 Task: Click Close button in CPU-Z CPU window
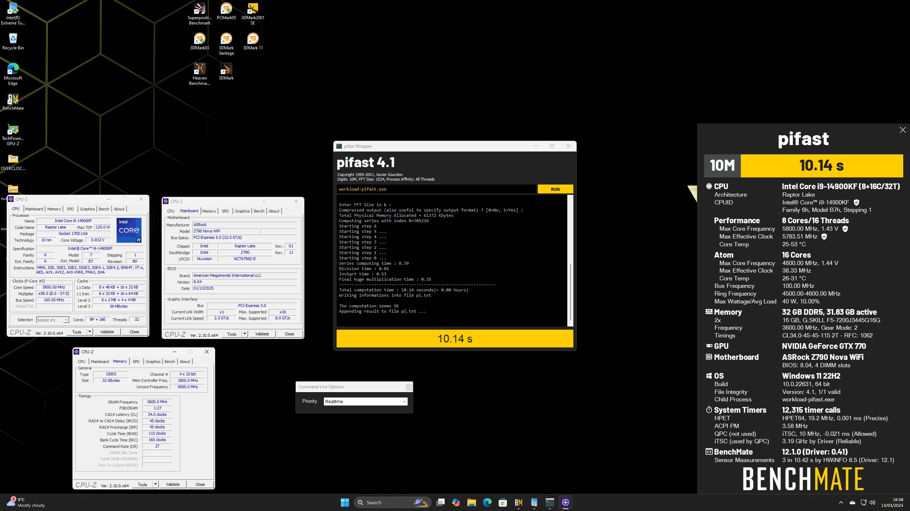coord(134,332)
